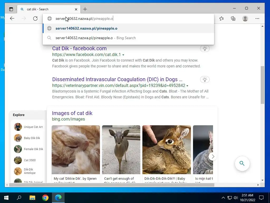Select 'Cat 3500' in Explore

[25, 160]
